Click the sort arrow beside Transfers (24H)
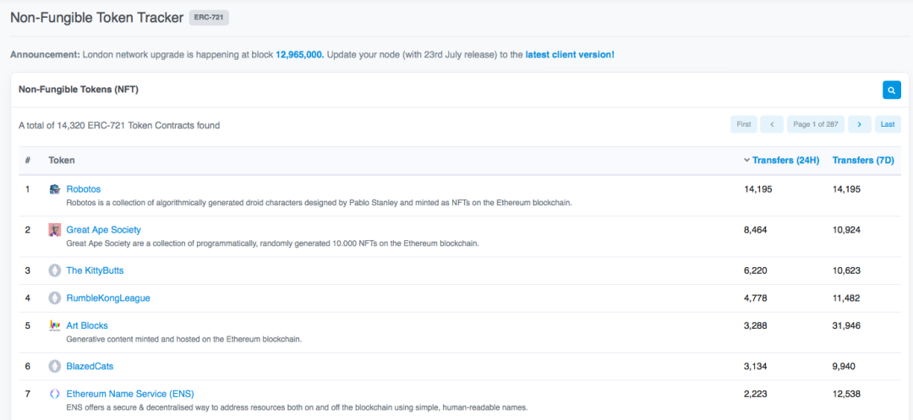The image size is (913, 420). (x=747, y=160)
